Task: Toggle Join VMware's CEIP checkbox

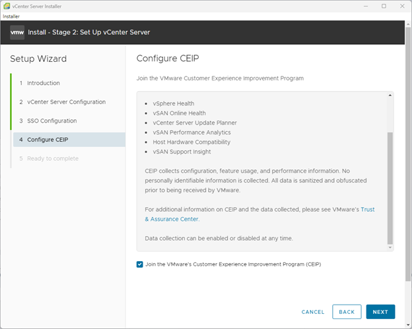Action: (x=139, y=264)
